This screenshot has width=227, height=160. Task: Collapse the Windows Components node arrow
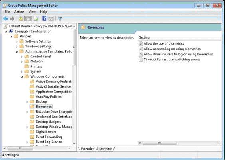point(22,77)
